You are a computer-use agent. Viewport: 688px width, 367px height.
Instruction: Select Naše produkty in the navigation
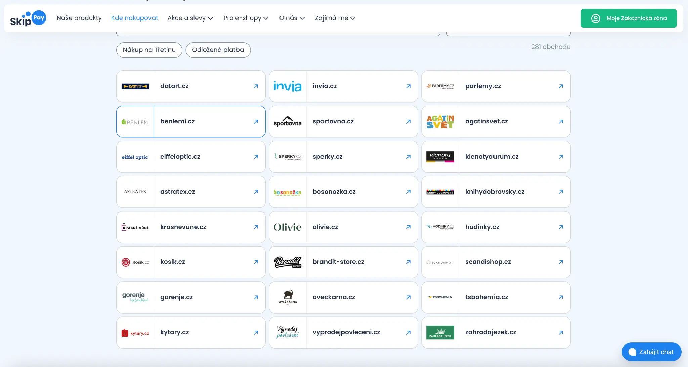coord(79,18)
